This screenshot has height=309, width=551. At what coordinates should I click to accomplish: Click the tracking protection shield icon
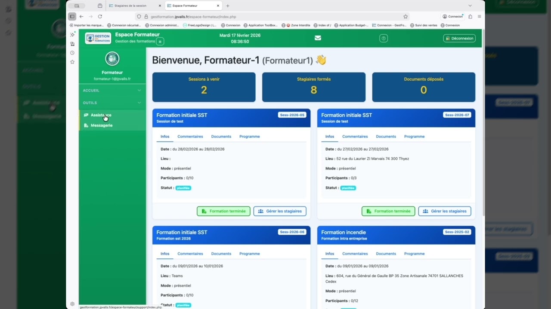pos(139,16)
